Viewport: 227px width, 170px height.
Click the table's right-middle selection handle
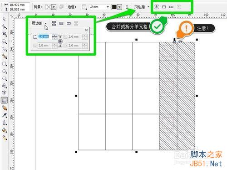(x=197, y=96)
